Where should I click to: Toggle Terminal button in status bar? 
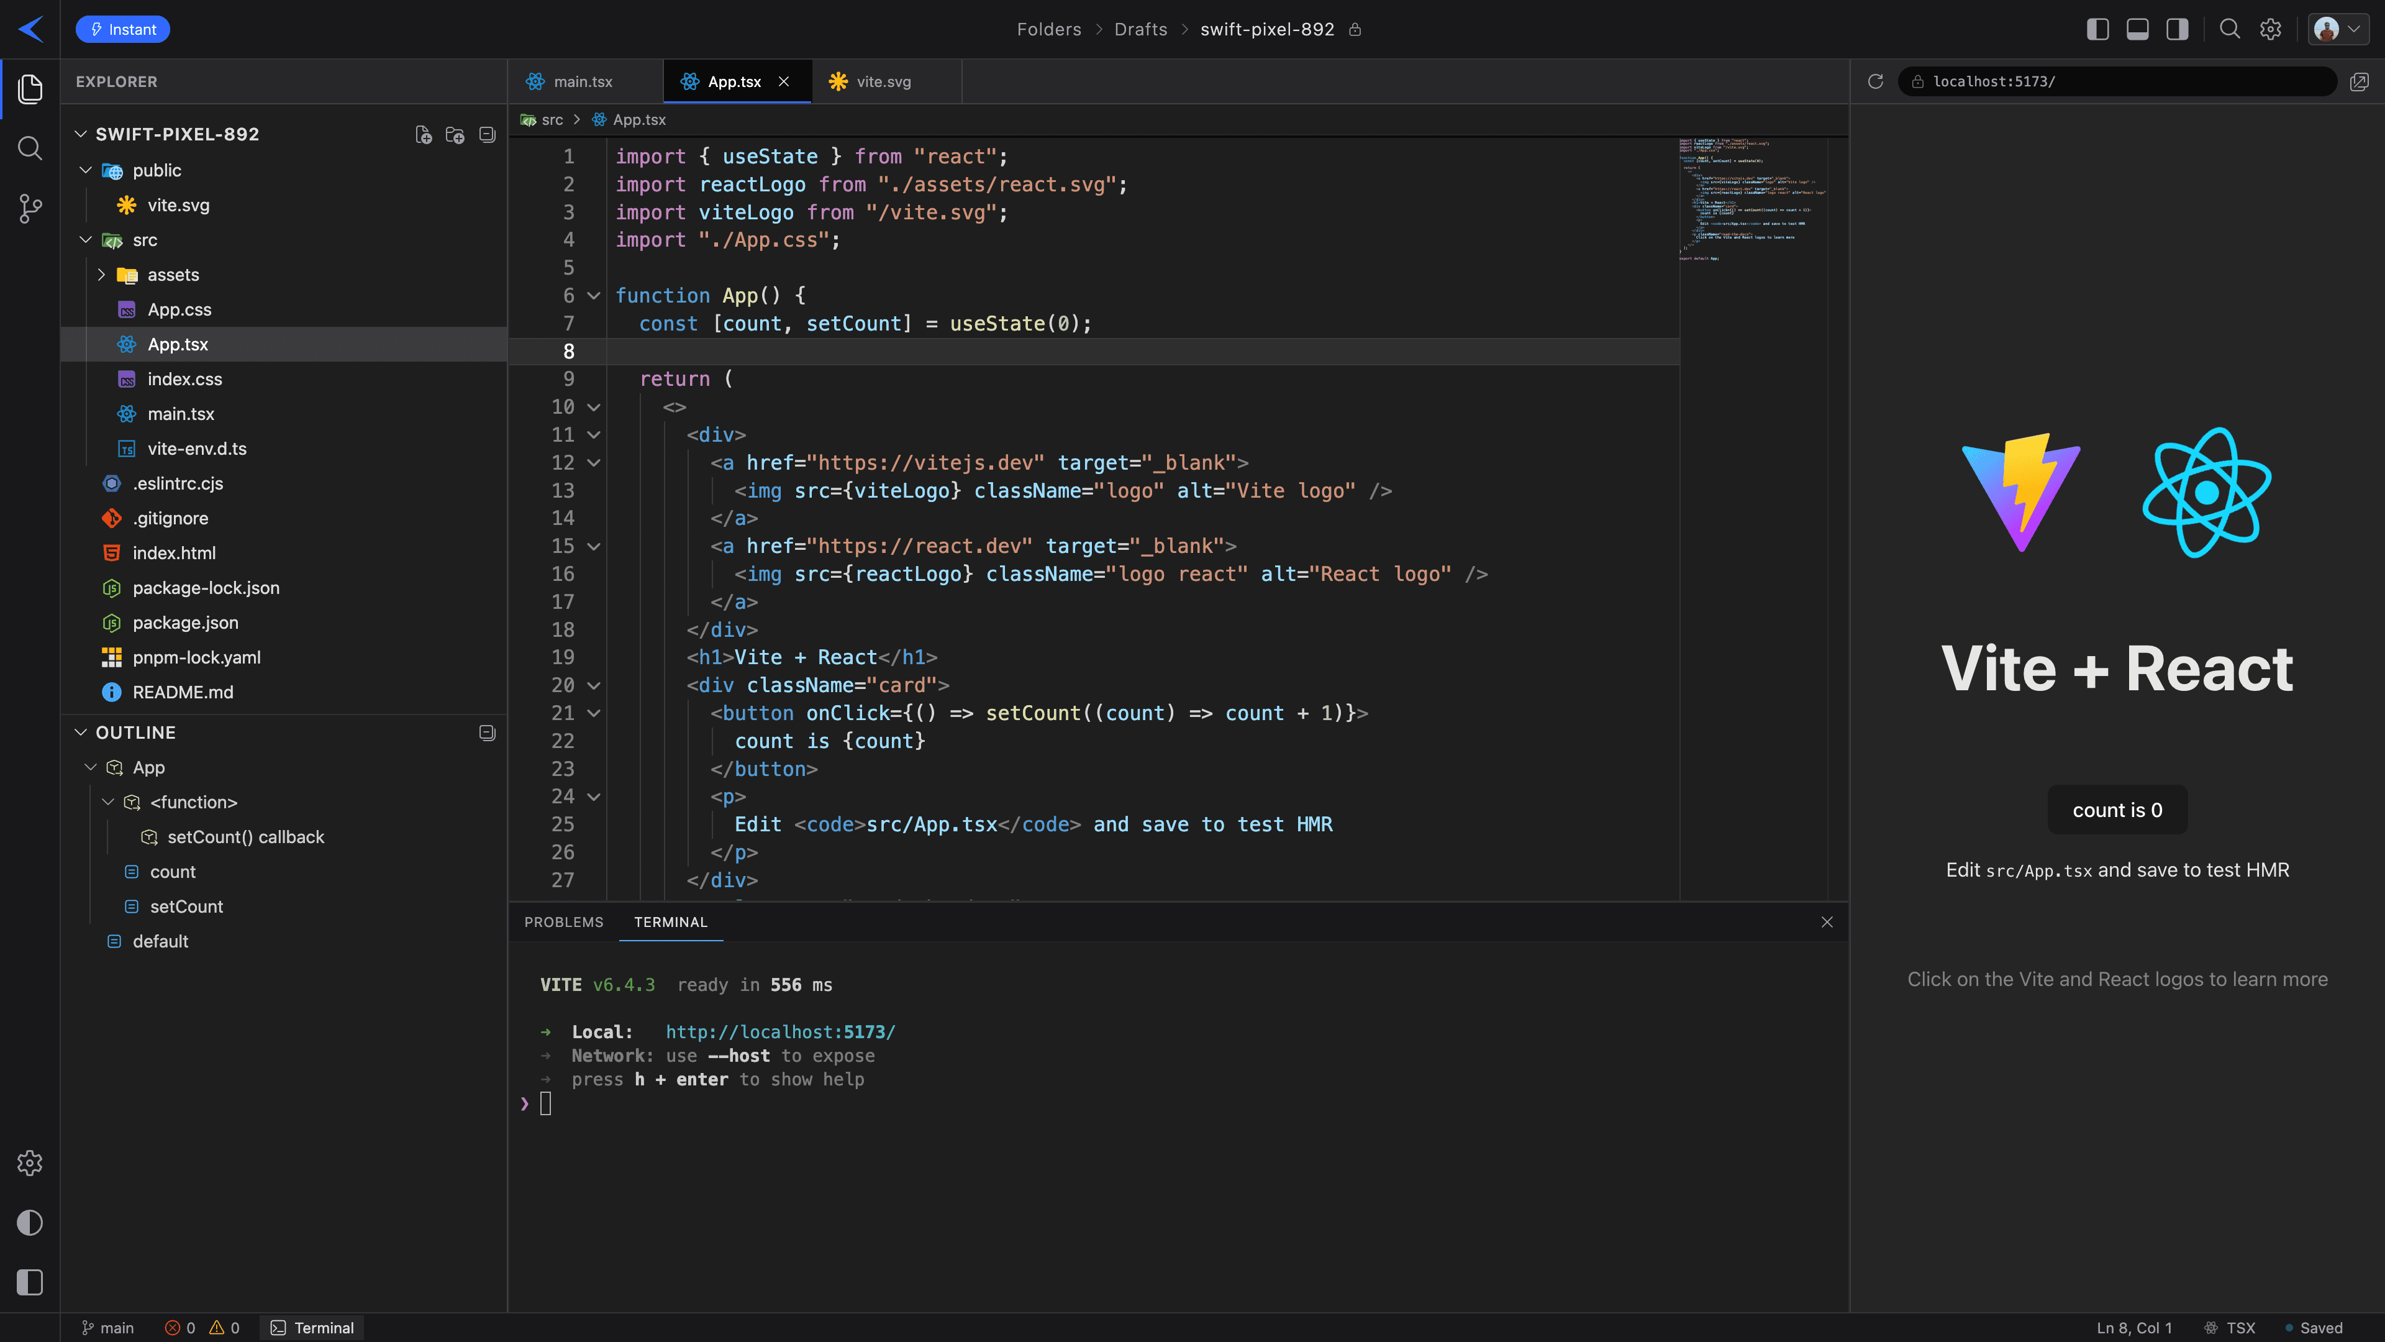(x=312, y=1327)
